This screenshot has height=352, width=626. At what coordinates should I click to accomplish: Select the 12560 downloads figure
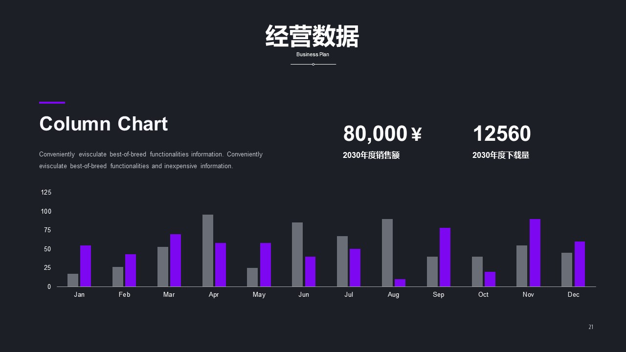[x=502, y=133]
